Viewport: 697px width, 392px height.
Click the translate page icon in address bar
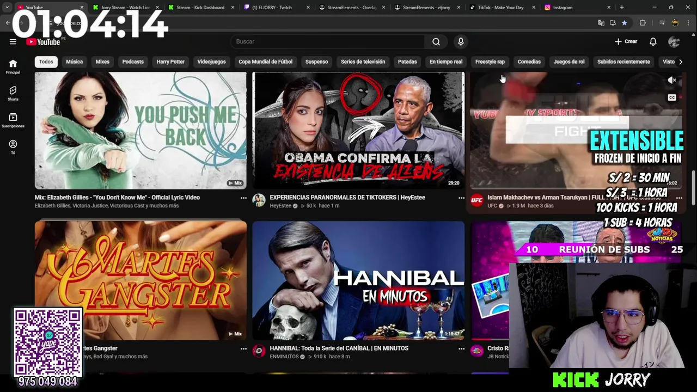coord(601,23)
